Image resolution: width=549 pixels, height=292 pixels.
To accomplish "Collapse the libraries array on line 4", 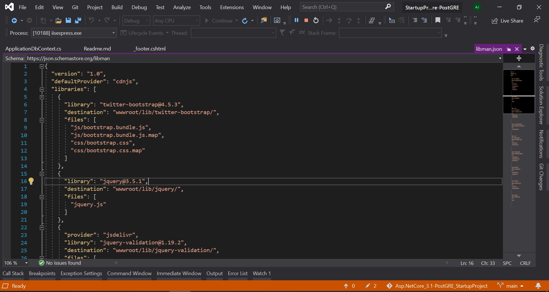I will point(42,89).
